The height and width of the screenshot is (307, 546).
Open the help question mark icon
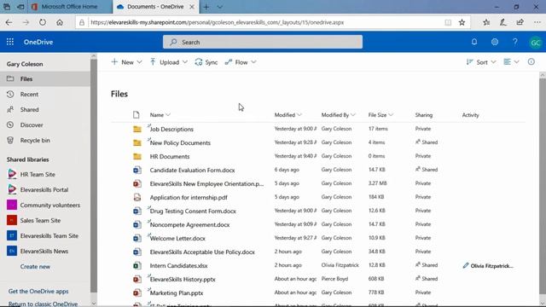point(515,42)
